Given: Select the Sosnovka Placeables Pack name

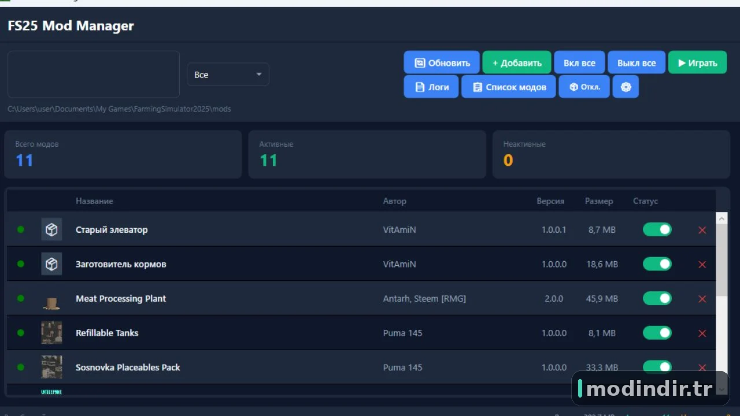Looking at the screenshot, I should [128, 367].
